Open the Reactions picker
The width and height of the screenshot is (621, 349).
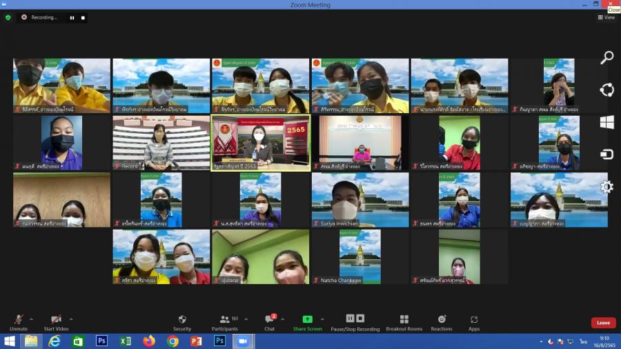pos(442,320)
